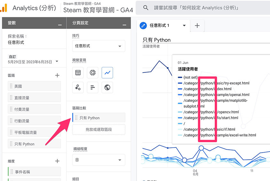Image resolution: width=270 pixels, height=181 pixels.
Task: Minimize the 變數 panel
Action: [60, 25]
